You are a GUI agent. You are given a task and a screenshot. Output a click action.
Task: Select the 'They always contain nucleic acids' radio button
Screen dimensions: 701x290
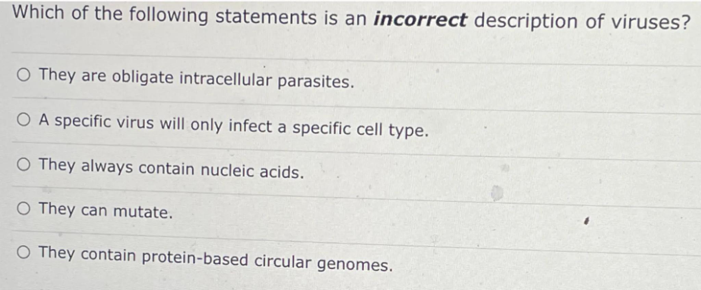[x=24, y=165]
